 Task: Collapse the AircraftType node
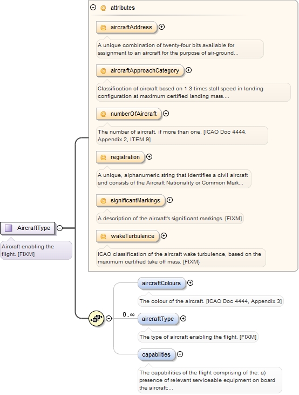(59, 228)
